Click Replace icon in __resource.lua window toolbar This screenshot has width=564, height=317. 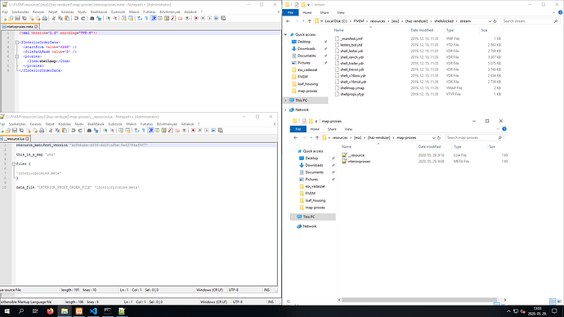[x=96, y=131]
